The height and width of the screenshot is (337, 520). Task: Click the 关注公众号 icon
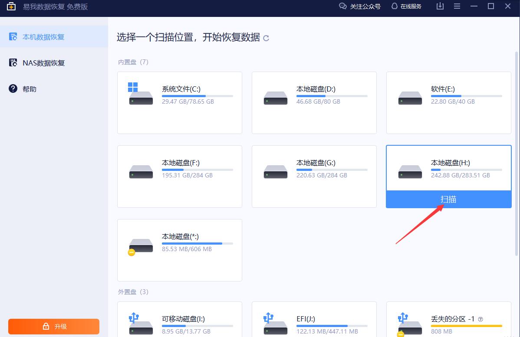pos(343,6)
